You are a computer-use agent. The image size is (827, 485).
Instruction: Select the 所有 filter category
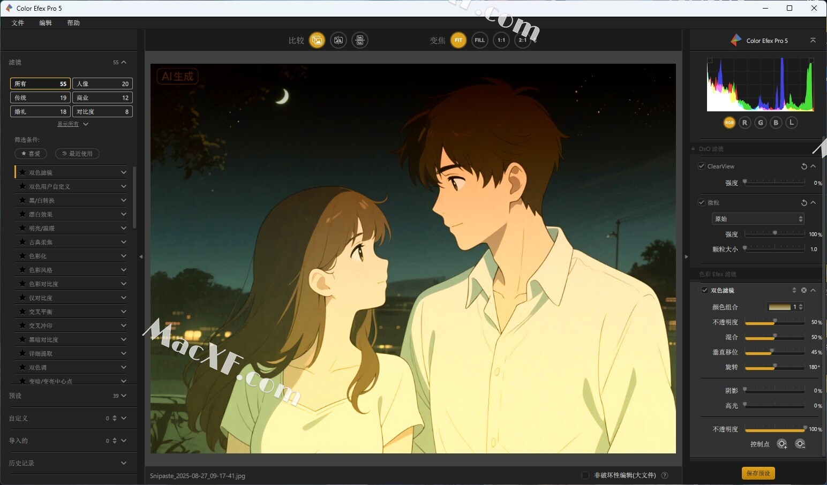(x=40, y=84)
